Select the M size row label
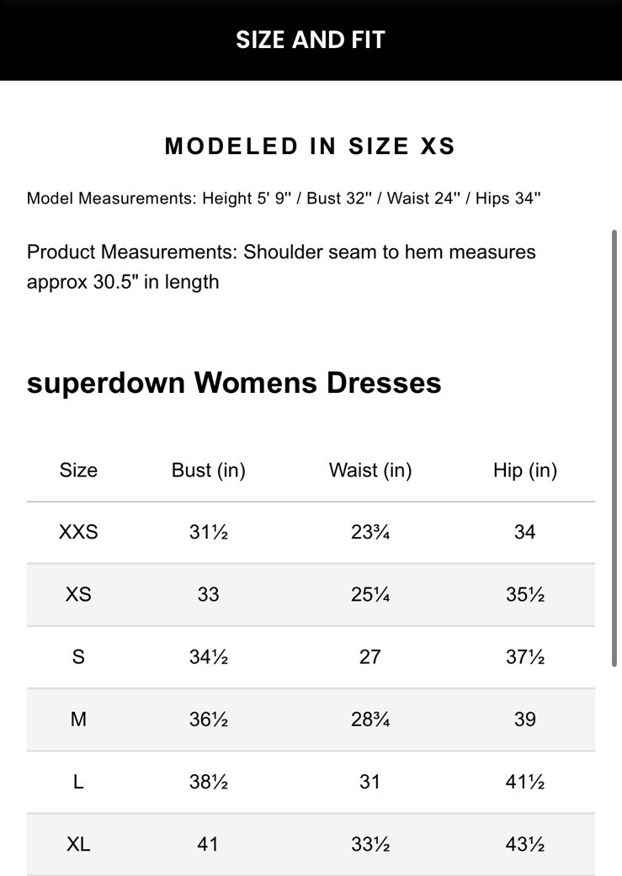The height and width of the screenshot is (876, 622). click(x=78, y=719)
